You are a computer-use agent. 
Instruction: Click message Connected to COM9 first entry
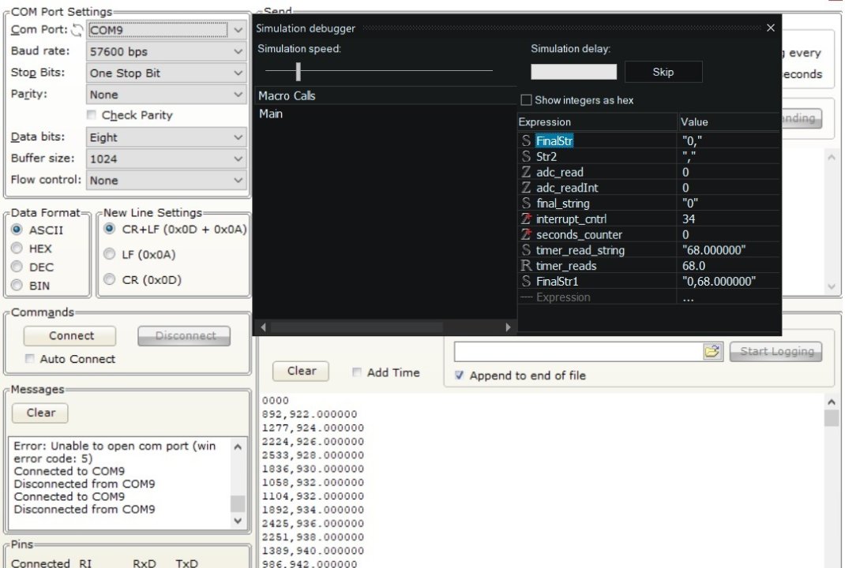tap(69, 471)
